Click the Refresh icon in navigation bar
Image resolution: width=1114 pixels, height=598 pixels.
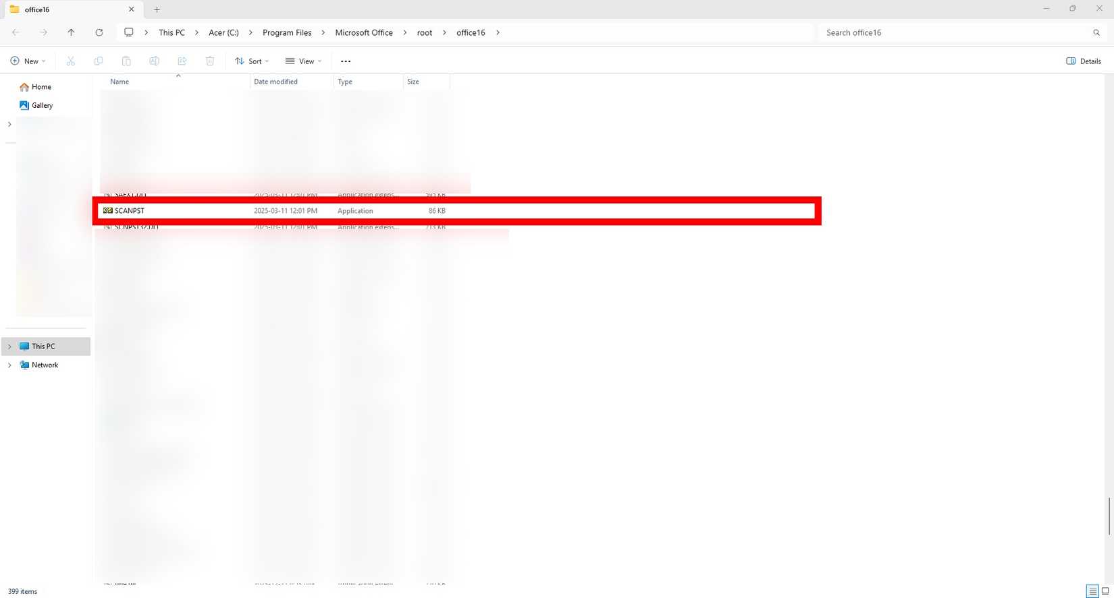[99, 32]
